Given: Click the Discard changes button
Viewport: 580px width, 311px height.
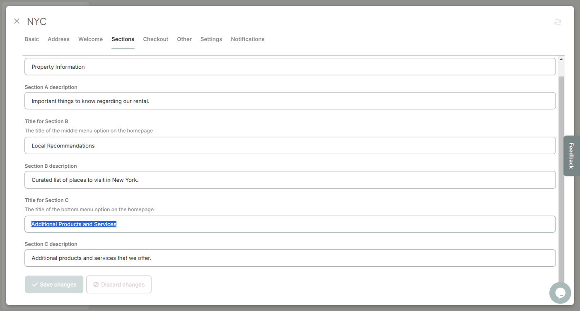Looking at the screenshot, I should click(118, 284).
